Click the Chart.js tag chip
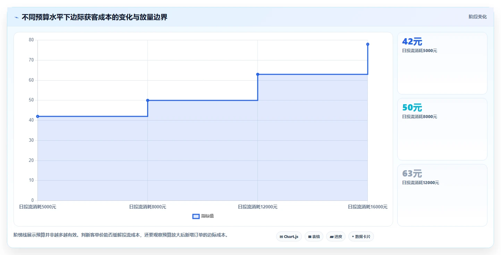This screenshot has height=255, width=501. click(289, 237)
